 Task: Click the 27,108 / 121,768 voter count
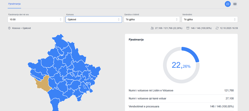[x=169, y=28]
